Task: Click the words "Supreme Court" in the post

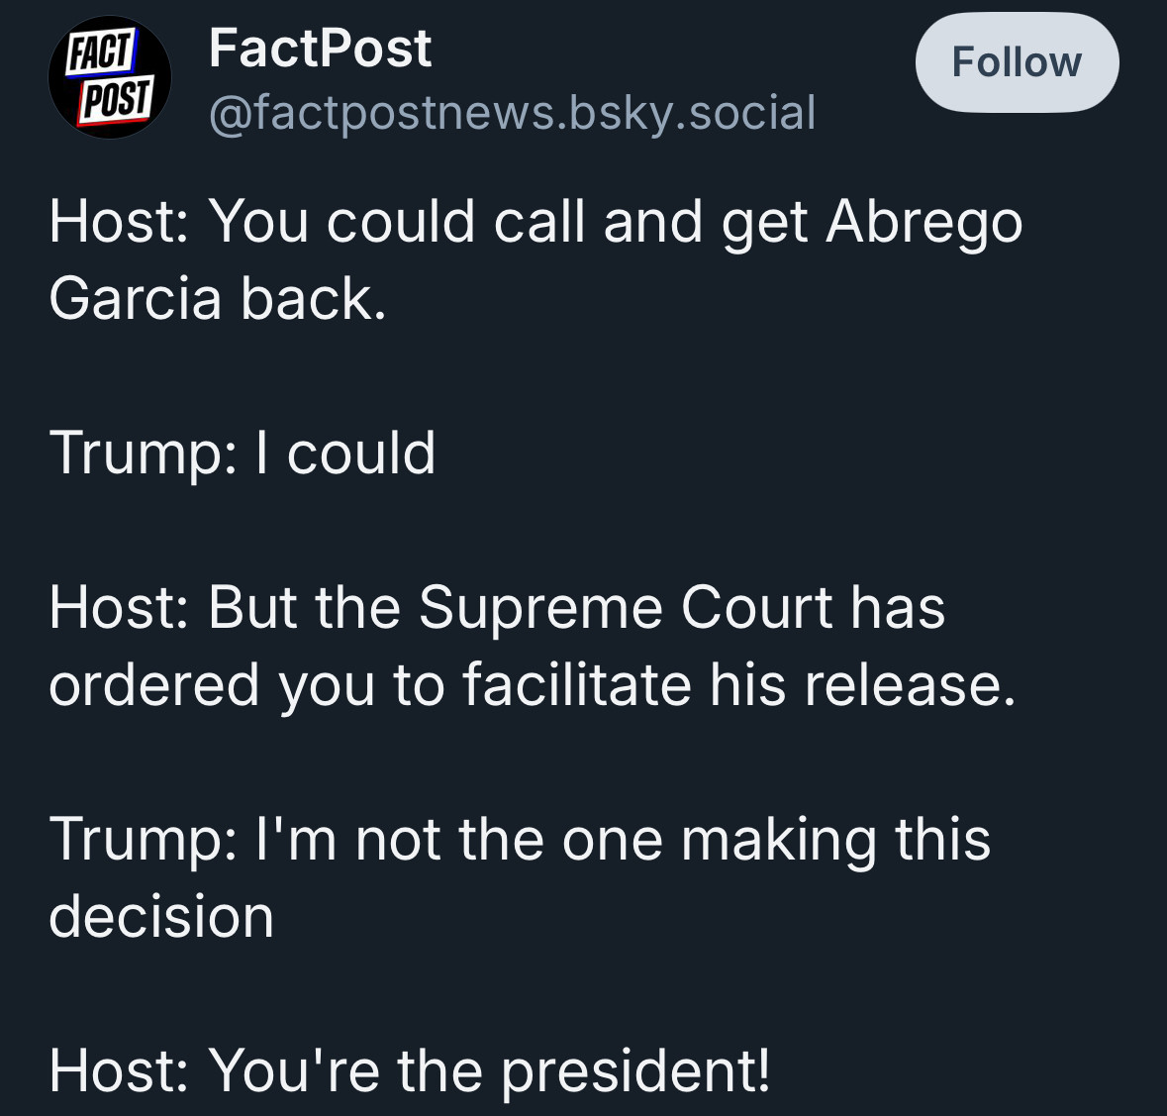Action: [x=626, y=607]
